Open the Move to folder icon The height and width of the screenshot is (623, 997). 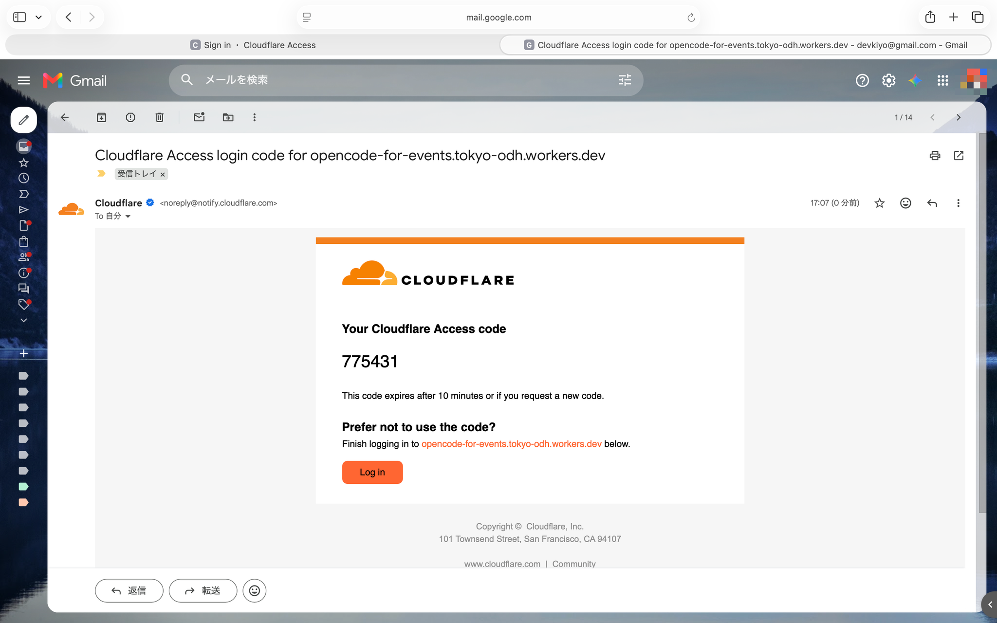point(228,117)
